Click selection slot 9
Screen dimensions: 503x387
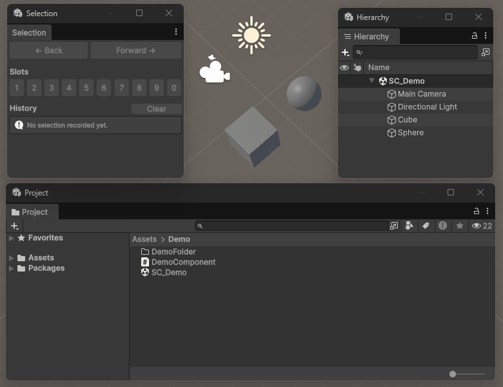tap(157, 88)
